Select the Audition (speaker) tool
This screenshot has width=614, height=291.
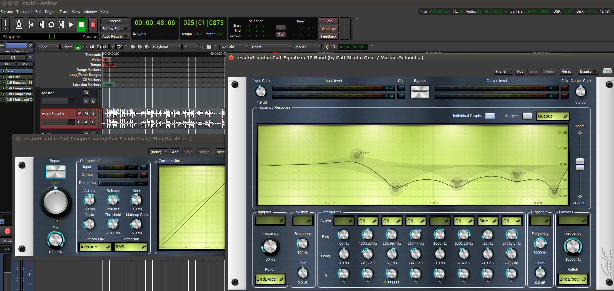pos(105,47)
